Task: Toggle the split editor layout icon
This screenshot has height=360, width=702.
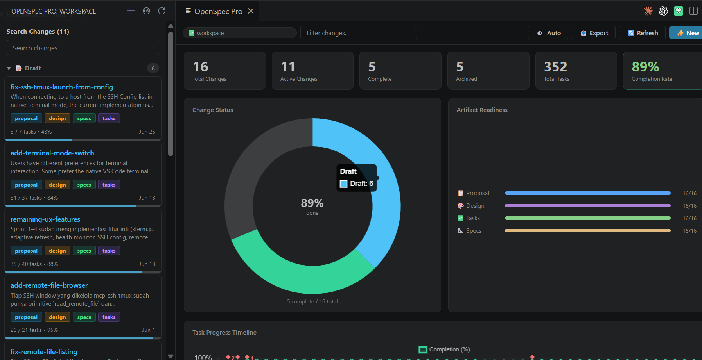Action: (x=693, y=11)
